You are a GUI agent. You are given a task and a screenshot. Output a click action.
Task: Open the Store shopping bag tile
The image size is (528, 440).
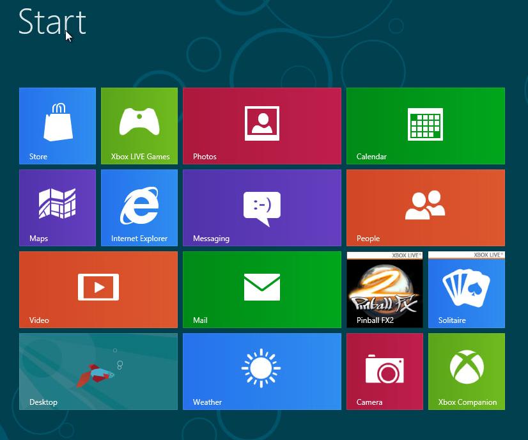pos(58,125)
